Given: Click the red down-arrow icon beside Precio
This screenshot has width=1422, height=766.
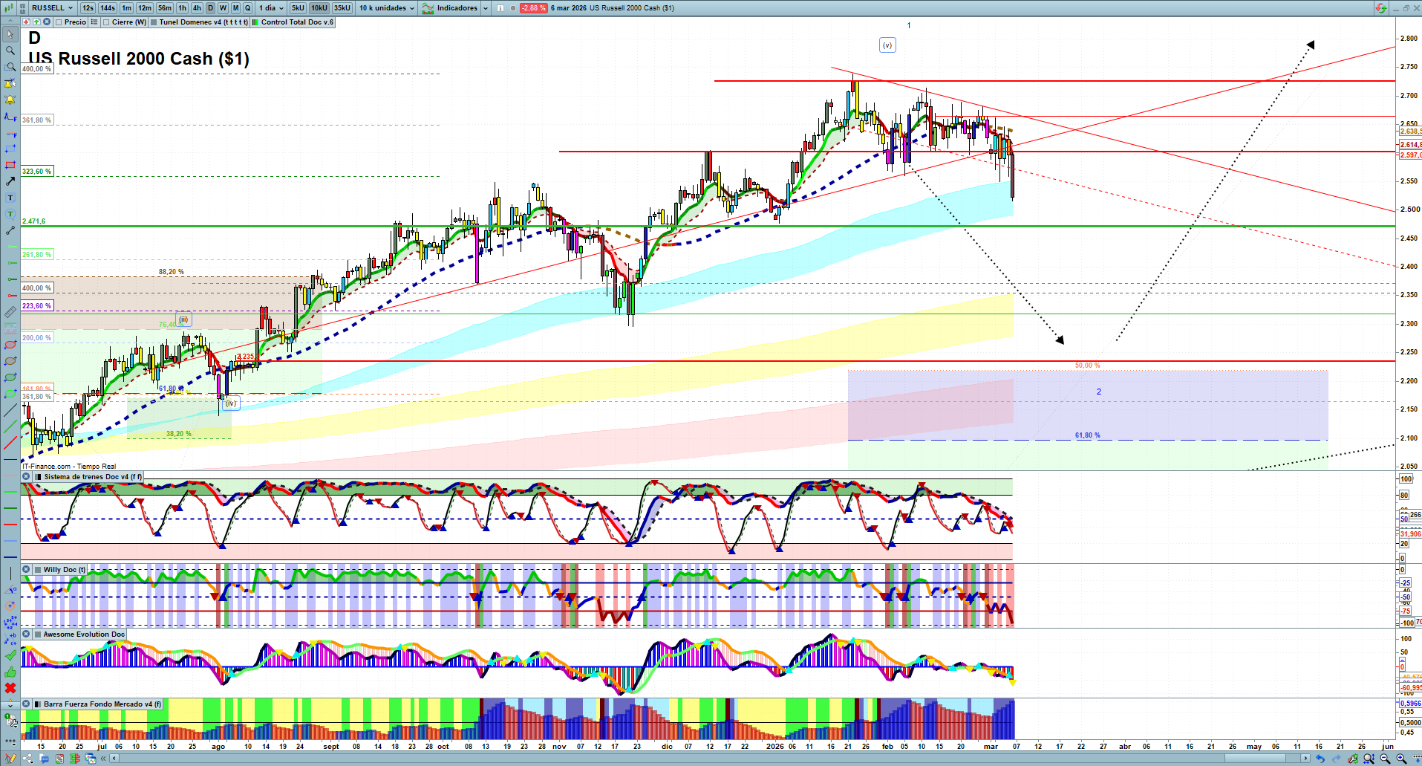Looking at the screenshot, I should click(26, 22).
